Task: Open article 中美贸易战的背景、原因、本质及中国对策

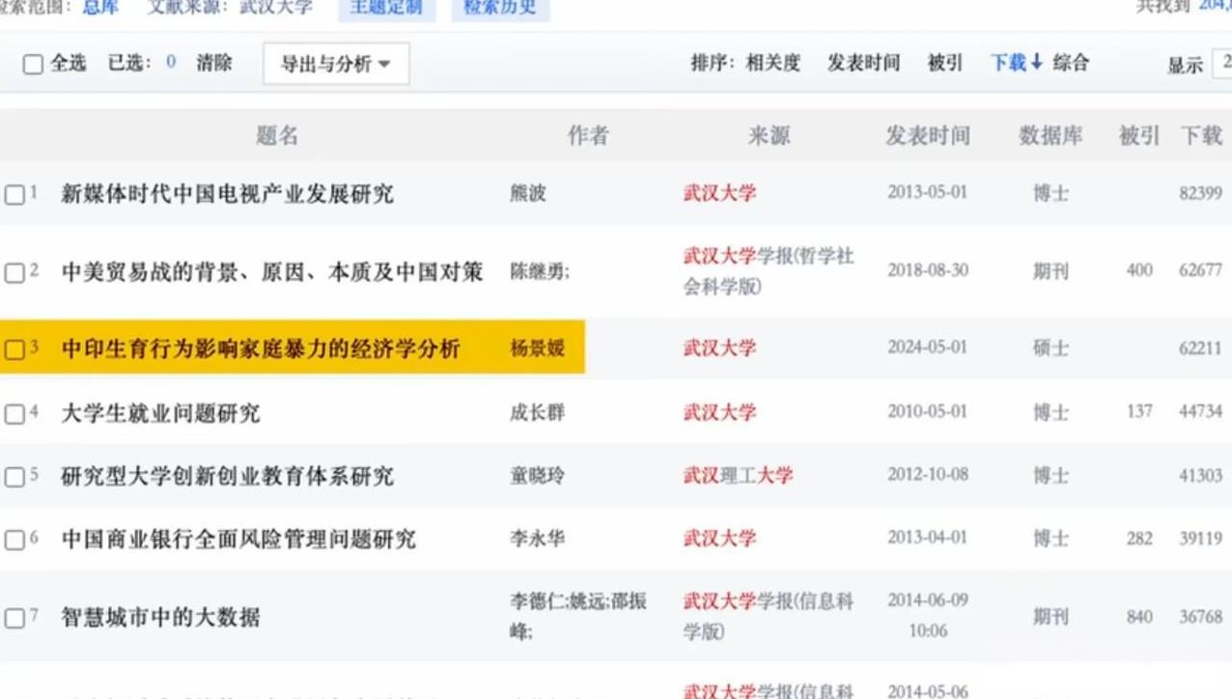Action: coord(272,272)
